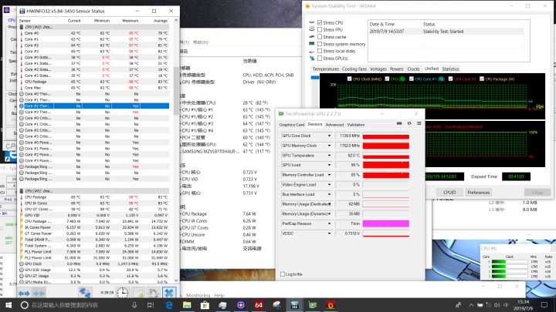Click PerfCap Reason magenta graph bar
The image size is (556, 312).
[x=386, y=223]
